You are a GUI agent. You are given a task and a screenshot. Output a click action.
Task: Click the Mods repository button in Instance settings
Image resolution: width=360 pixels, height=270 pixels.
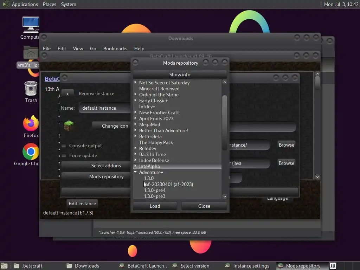(96, 176)
